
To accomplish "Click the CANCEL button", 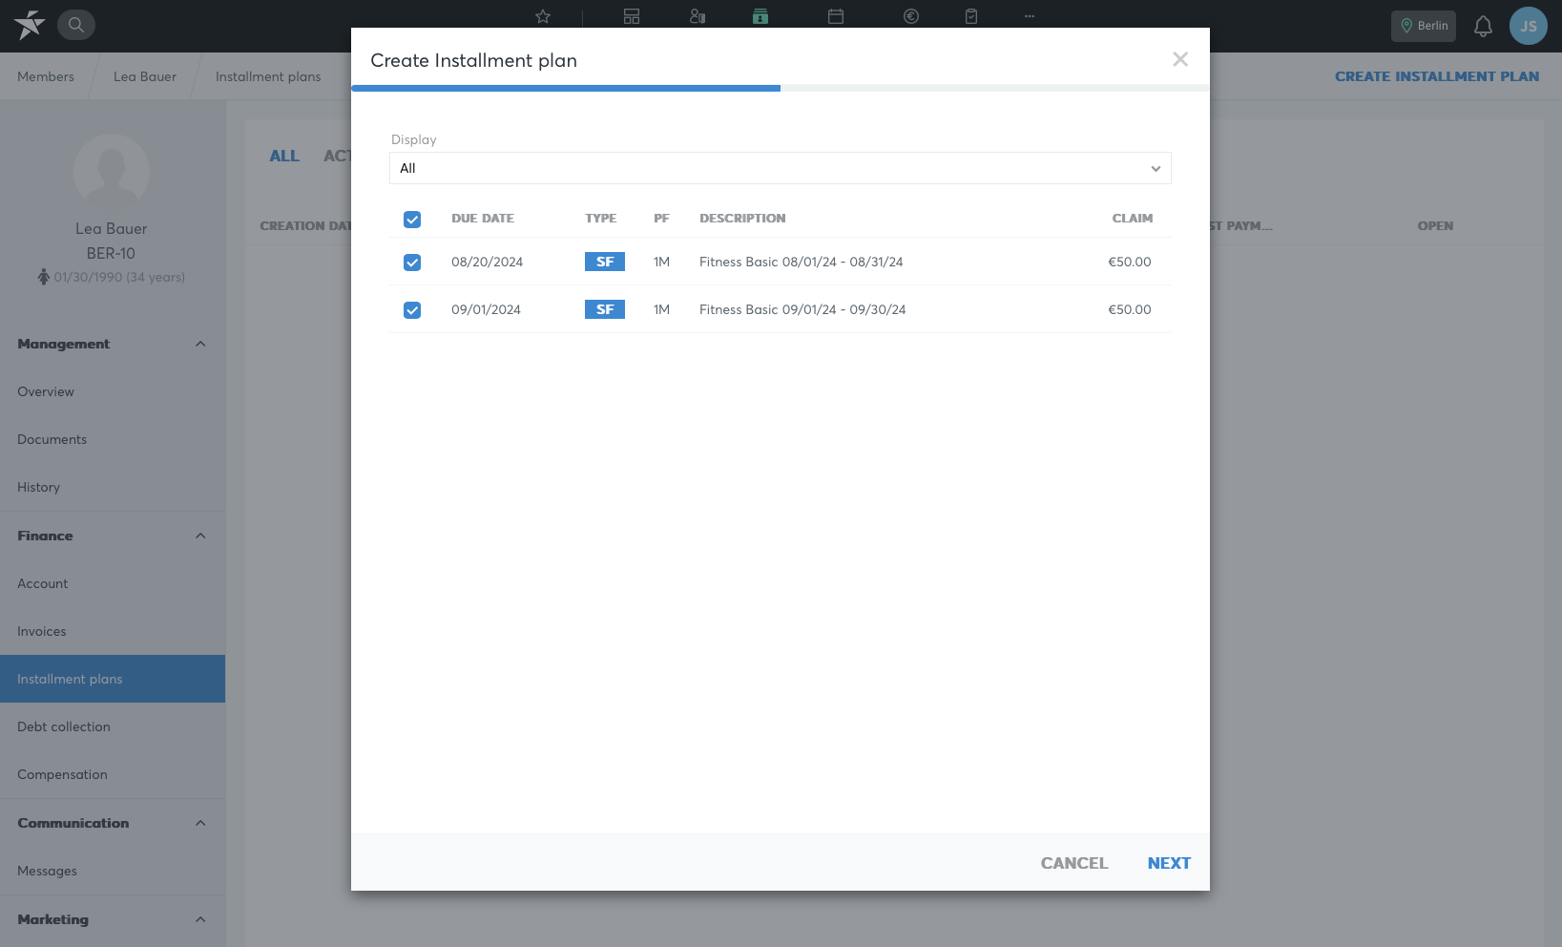I will (1074, 863).
